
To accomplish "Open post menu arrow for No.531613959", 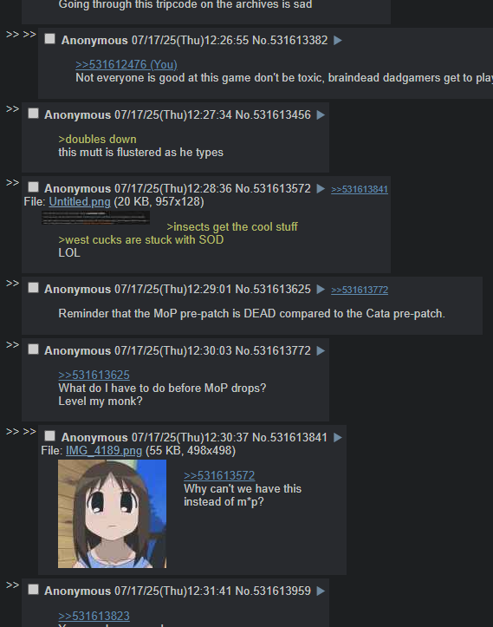I will click(321, 591).
